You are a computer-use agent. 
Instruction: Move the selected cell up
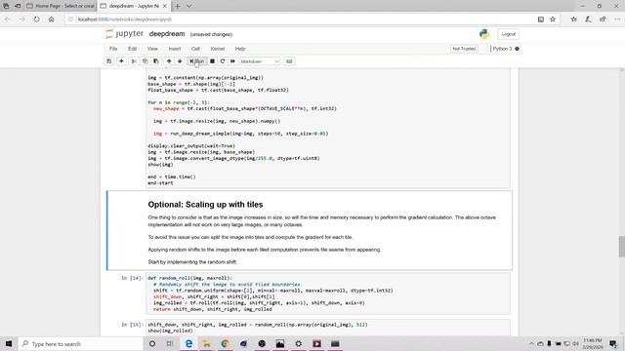point(169,61)
